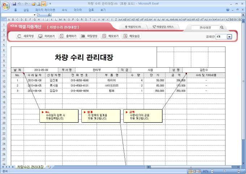Select cell 범퍼 in part name column
The width and height of the screenshot is (246, 174).
(x=112, y=91)
